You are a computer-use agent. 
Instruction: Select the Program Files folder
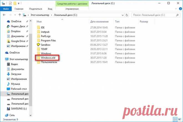tap(48, 40)
